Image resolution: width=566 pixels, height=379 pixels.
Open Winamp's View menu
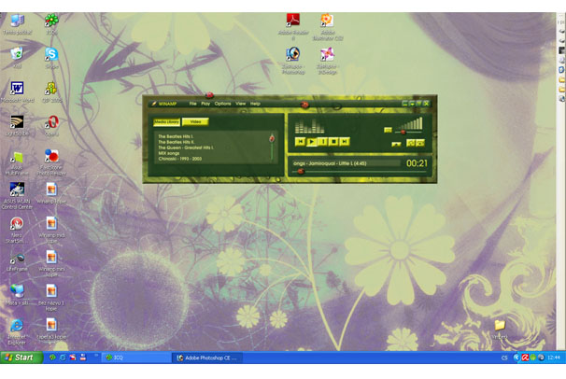[240, 103]
